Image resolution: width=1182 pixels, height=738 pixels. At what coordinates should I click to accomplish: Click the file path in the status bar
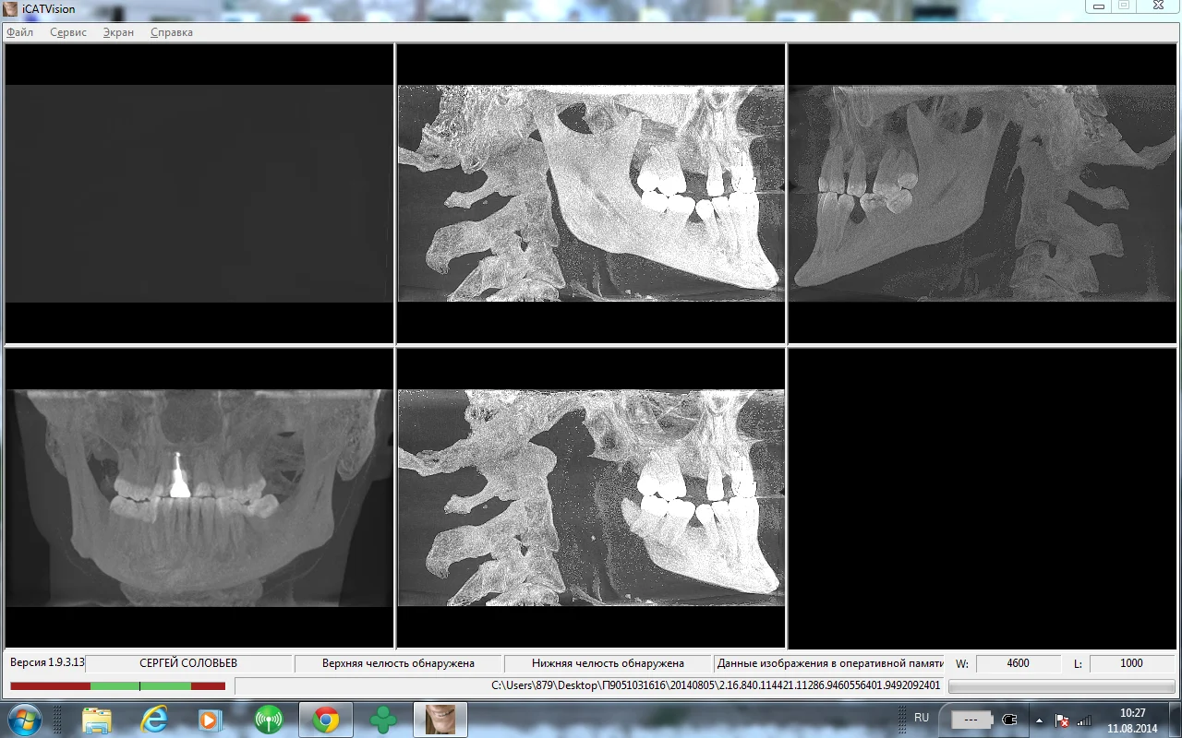716,685
